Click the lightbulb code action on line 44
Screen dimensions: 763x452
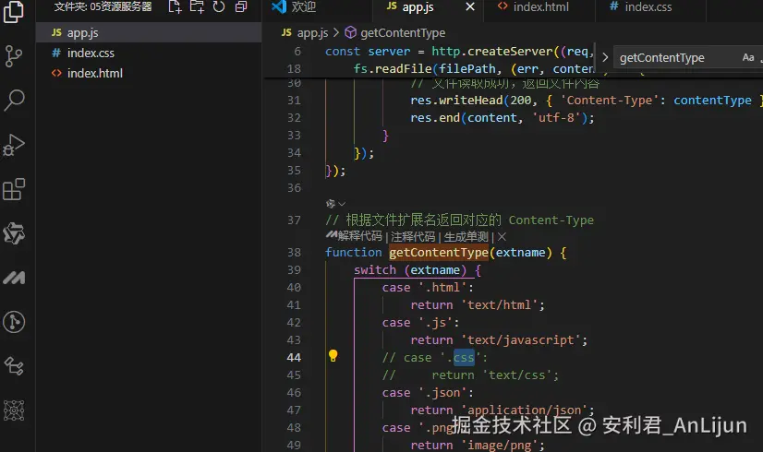coord(333,356)
